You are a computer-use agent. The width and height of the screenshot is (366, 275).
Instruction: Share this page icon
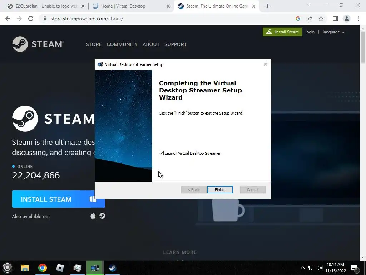310,19
